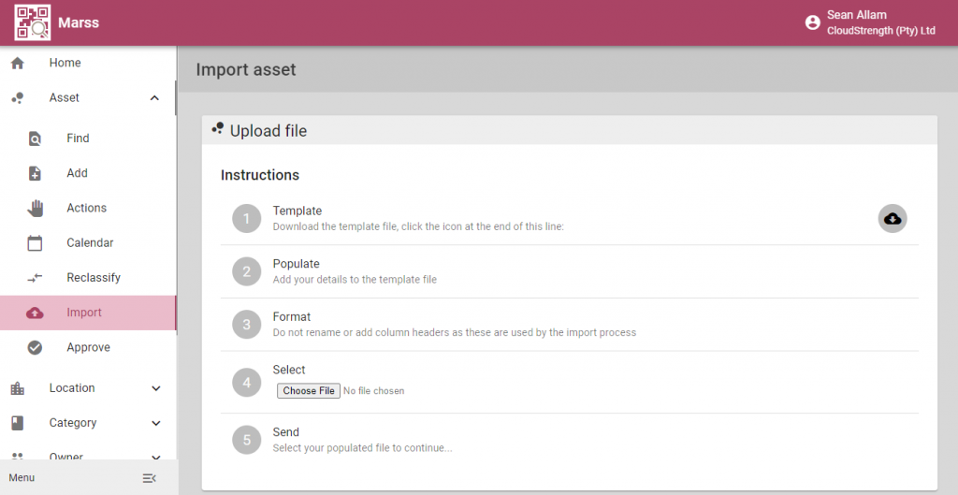The height and width of the screenshot is (495, 958).
Task: Expand the Category menu section
Action: 156,424
